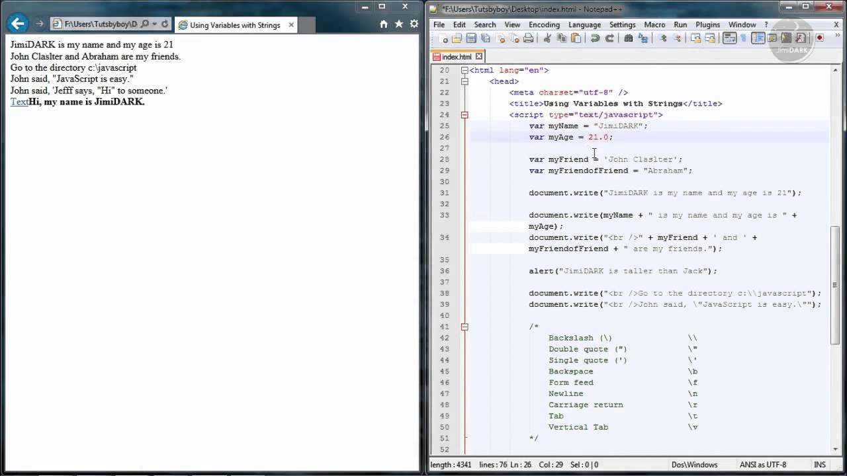Open the View menu
This screenshot has width=847, height=476.
(x=512, y=24)
